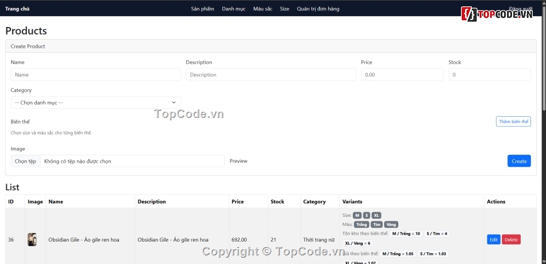
Task: Edit the Obsidian Gile product row
Action: [x=494, y=240]
